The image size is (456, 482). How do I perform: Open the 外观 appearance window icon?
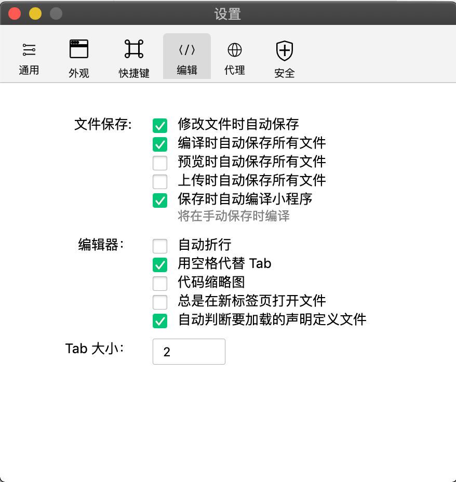78,49
